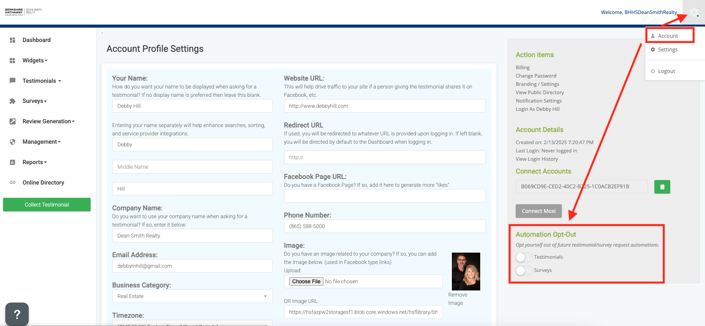Open Online Directory in the sidebar

[43, 183]
